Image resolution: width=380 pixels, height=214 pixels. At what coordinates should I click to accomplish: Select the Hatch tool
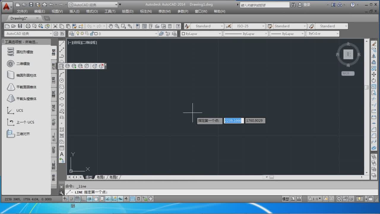(x=62, y=130)
